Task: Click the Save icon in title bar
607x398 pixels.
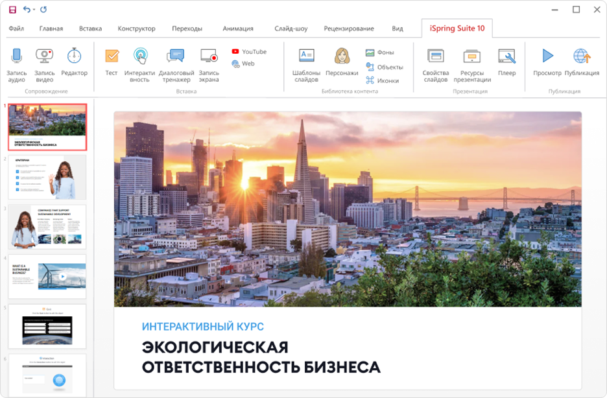Action: [x=13, y=9]
